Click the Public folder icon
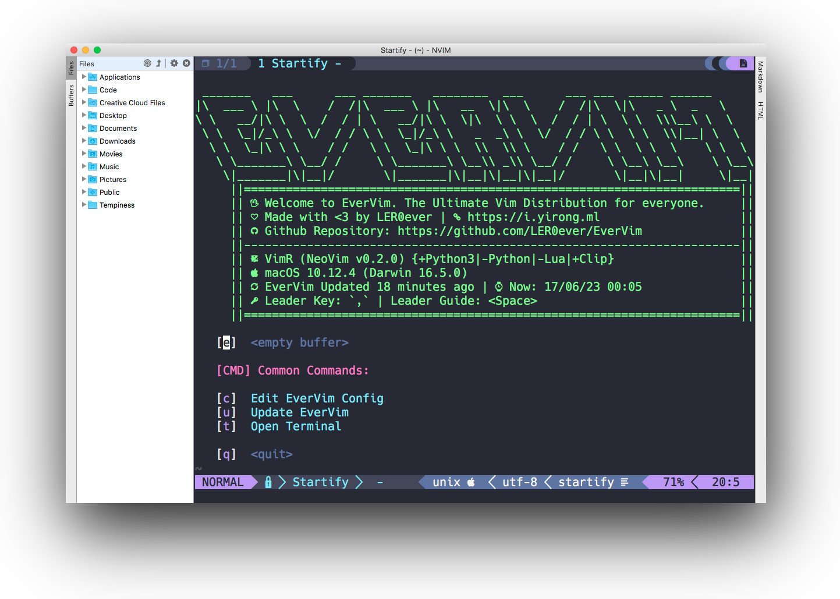This screenshot has height=599, width=840. 93,192
